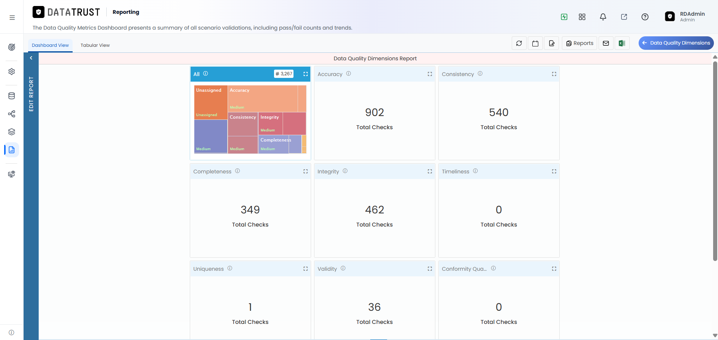Switch to Tabular View tab

pyautogui.click(x=95, y=45)
